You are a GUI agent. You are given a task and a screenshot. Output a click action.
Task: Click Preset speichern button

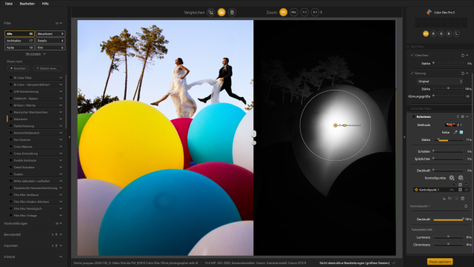pos(440,262)
